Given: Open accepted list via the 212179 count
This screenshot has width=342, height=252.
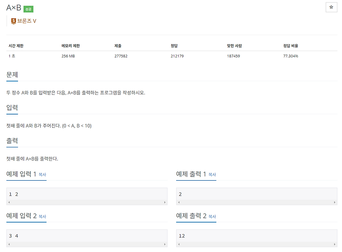Looking at the screenshot, I should (176, 55).
